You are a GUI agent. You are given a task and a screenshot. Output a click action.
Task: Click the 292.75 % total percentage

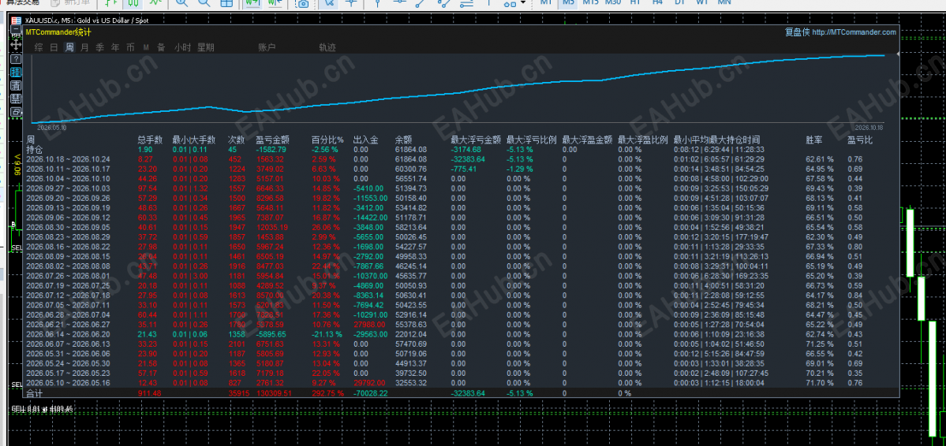327,393
